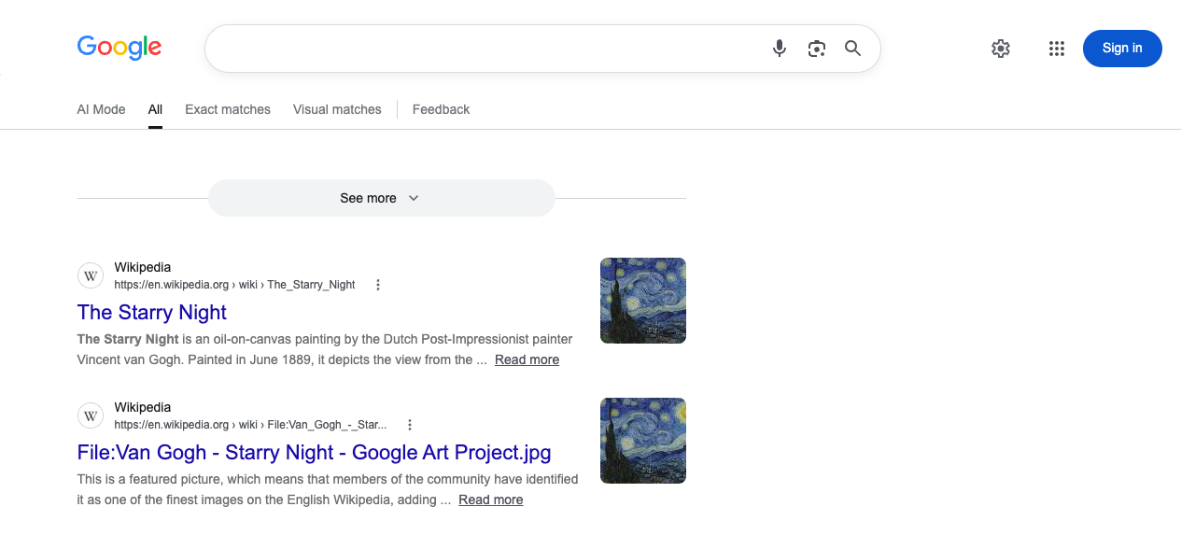Start voice search with the microphone icon
The height and width of the screenshot is (535, 1195).
pos(780,49)
